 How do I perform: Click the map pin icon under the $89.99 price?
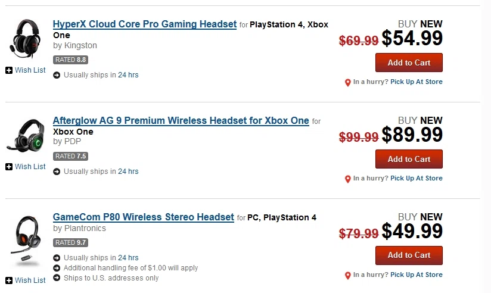click(x=347, y=179)
